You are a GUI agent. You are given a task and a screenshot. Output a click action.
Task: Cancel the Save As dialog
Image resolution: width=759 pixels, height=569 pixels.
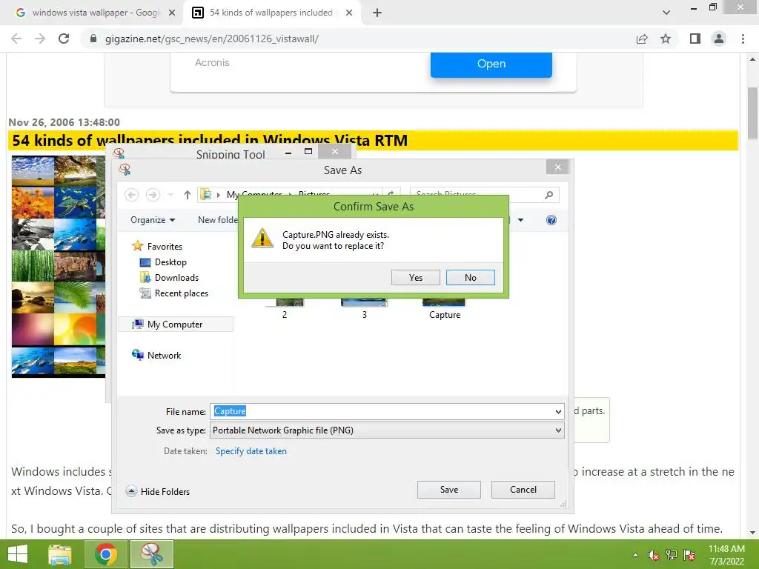click(x=523, y=490)
